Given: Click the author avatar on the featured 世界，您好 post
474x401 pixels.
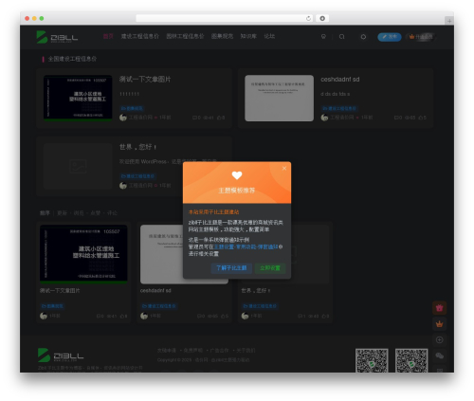Looking at the screenshot, I should pos(123,186).
